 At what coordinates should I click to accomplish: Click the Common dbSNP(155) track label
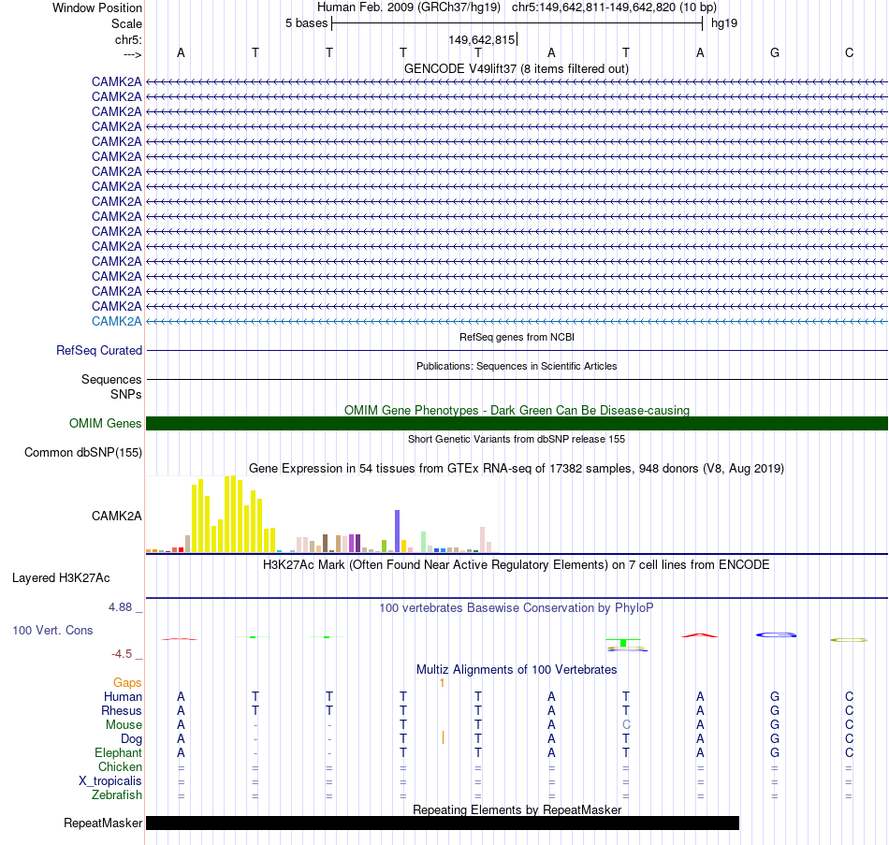click(x=82, y=453)
